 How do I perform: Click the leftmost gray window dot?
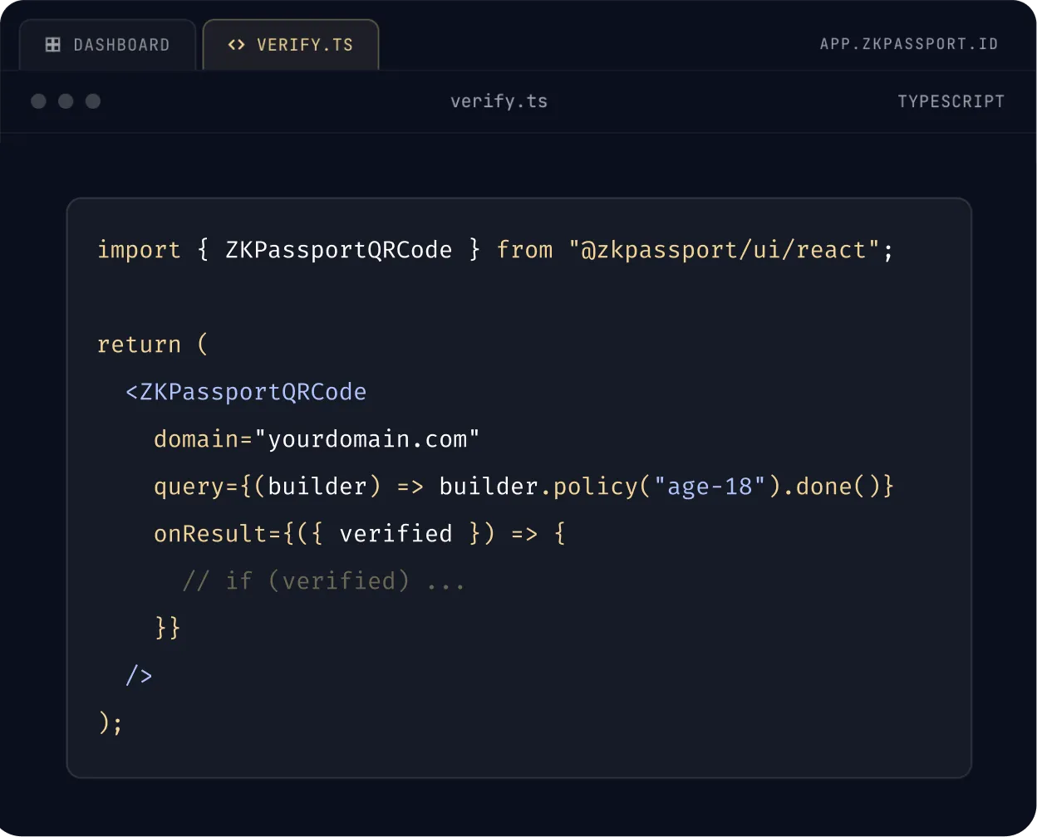tap(38, 101)
